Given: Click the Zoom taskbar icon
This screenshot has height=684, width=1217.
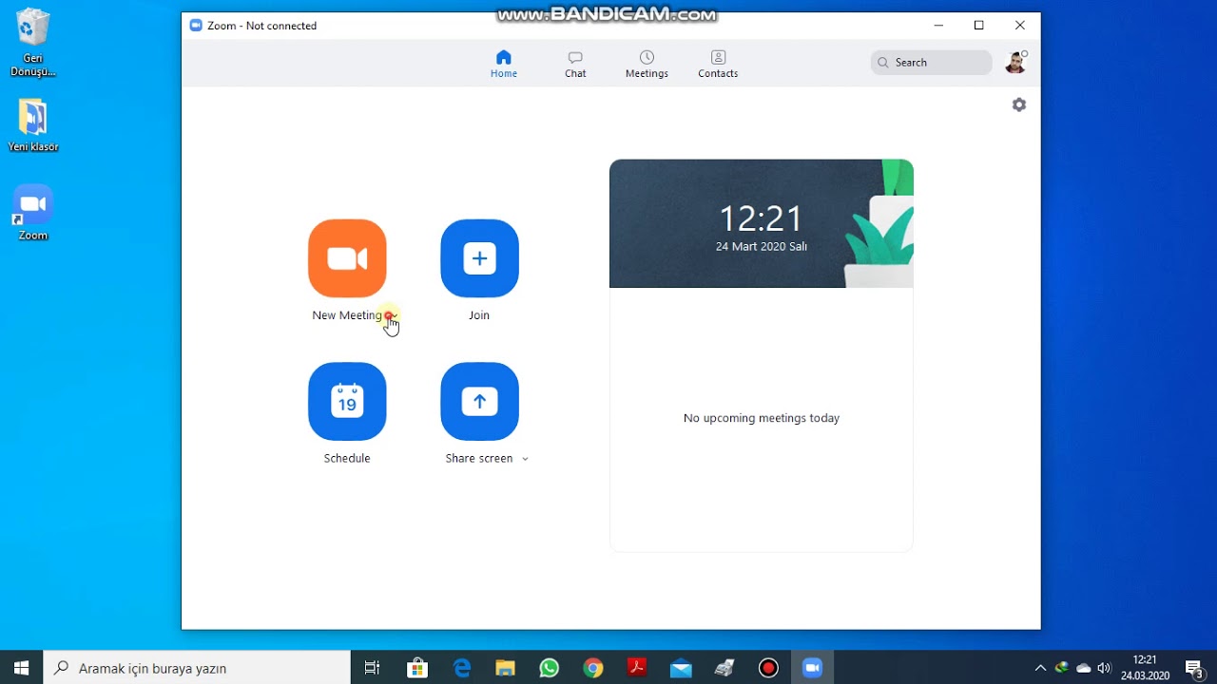Looking at the screenshot, I should pyautogui.click(x=812, y=668).
